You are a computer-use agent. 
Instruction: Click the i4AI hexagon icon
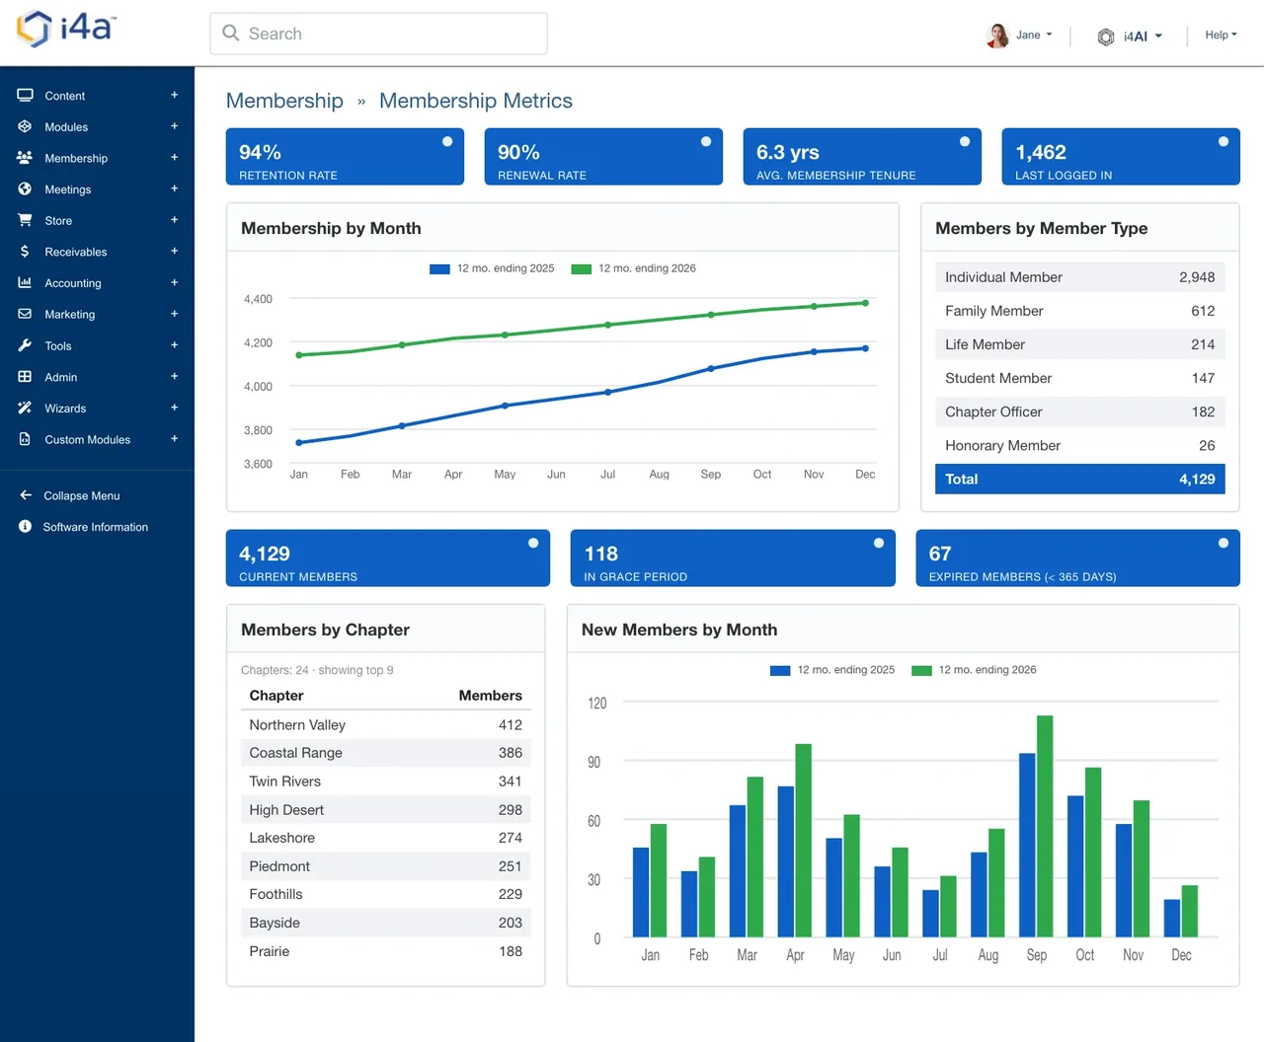1106,37
